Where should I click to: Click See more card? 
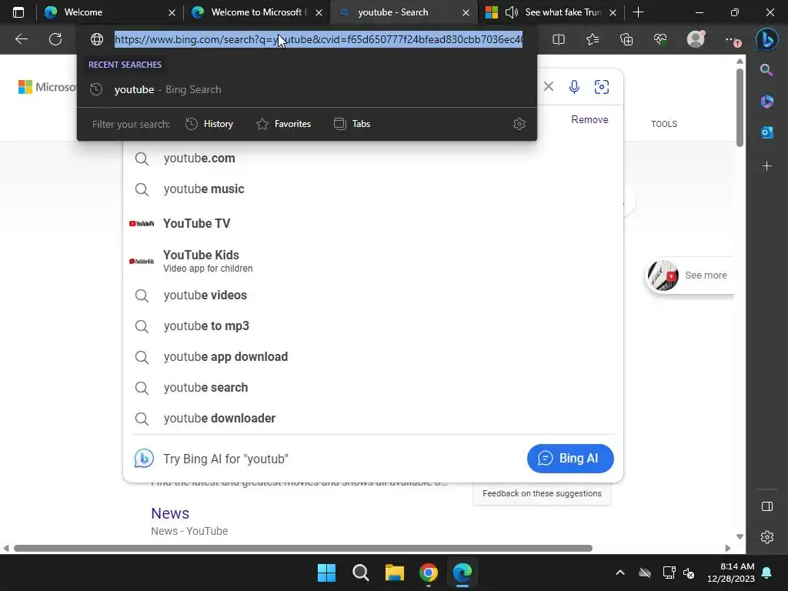point(689,275)
